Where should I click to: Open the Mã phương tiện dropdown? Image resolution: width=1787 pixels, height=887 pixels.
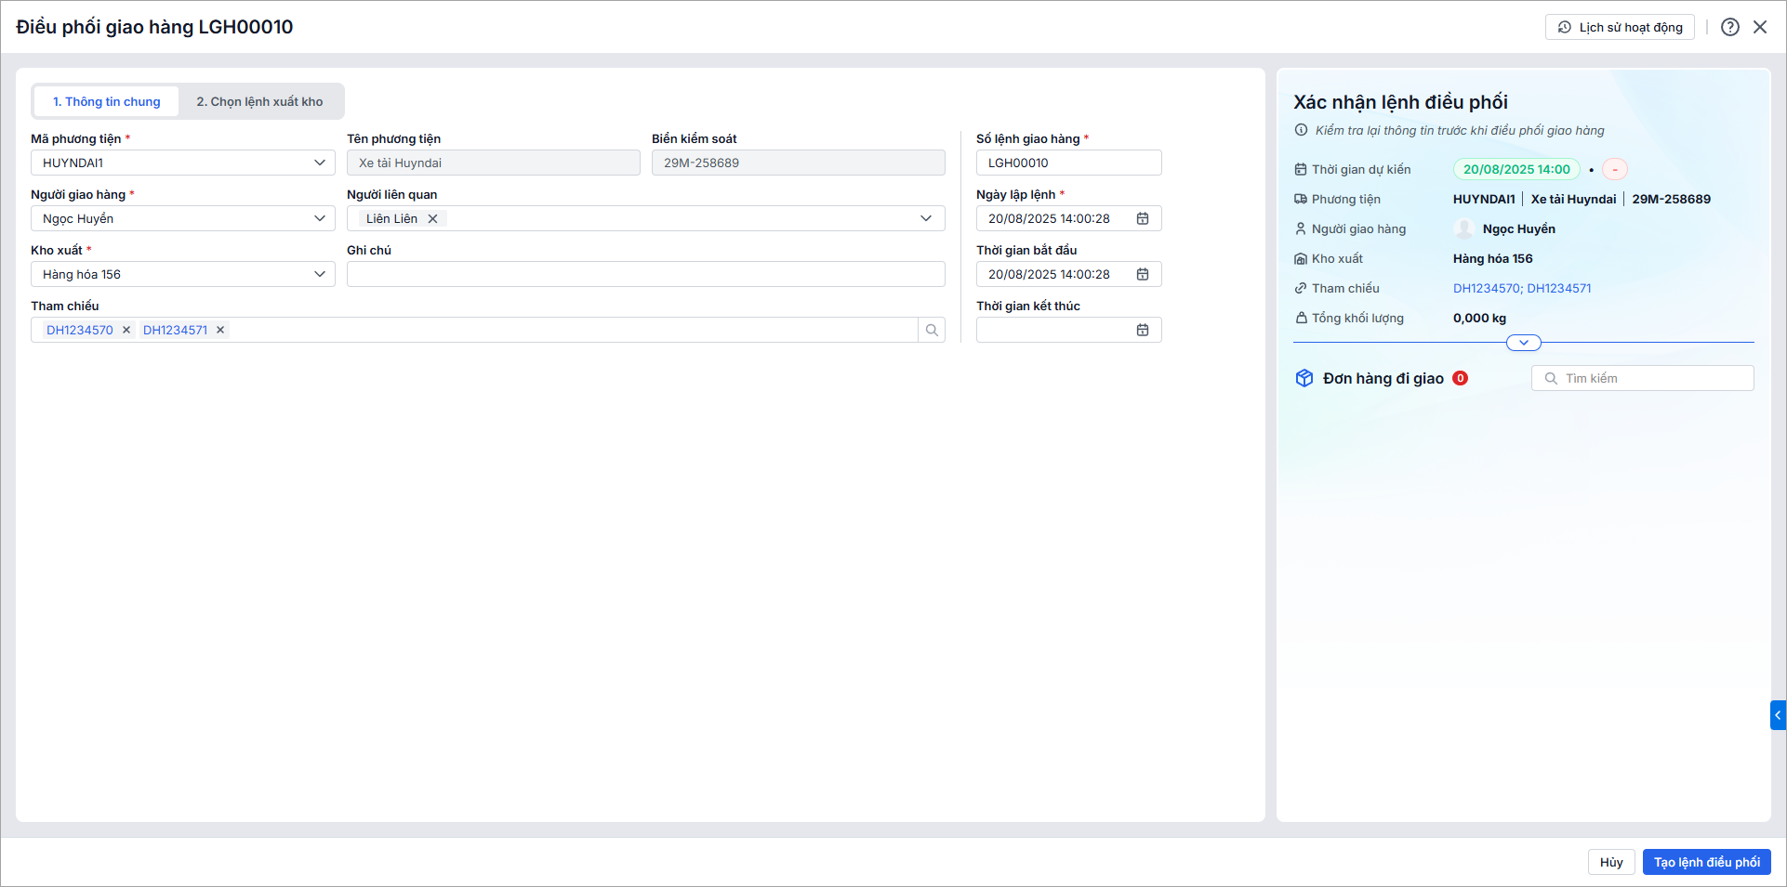(x=319, y=163)
